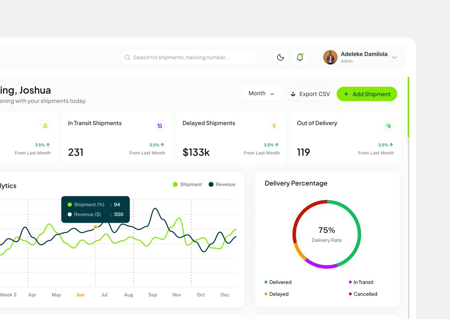Click Adeleke Damilola profile avatar

[330, 57]
